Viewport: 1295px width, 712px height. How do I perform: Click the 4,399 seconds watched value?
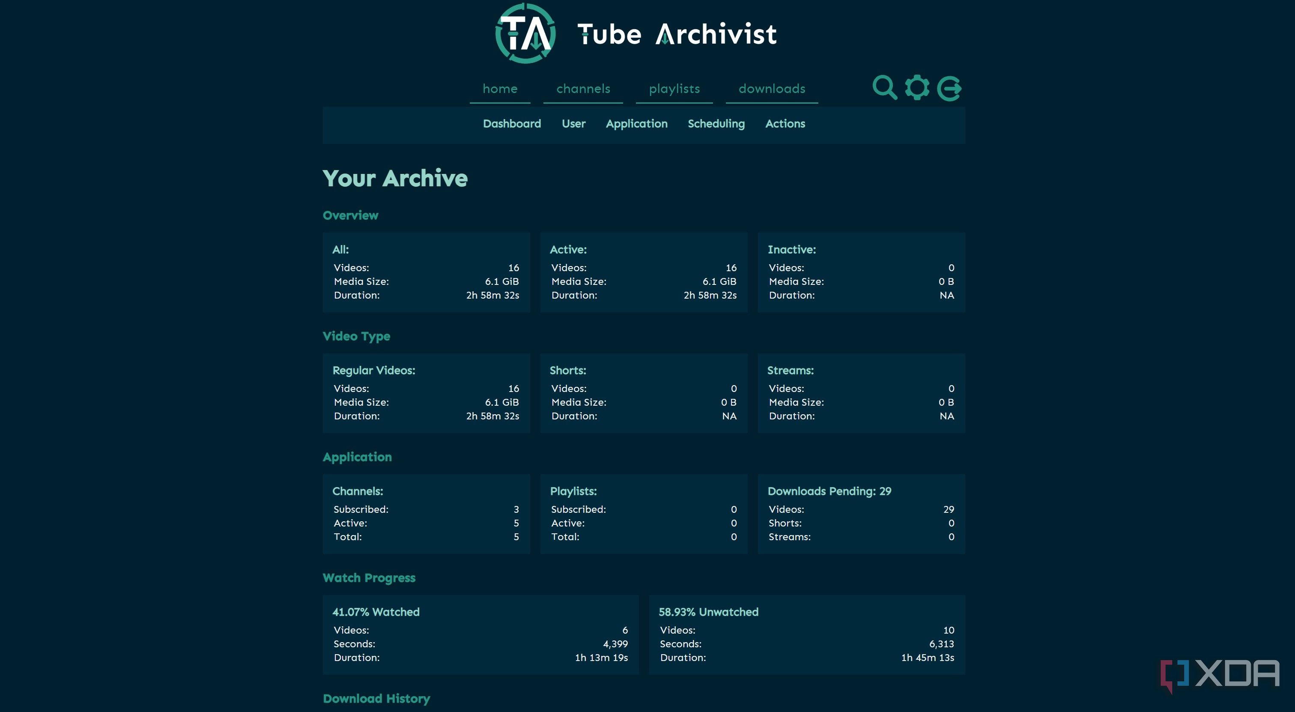click(x=615, y=644)
